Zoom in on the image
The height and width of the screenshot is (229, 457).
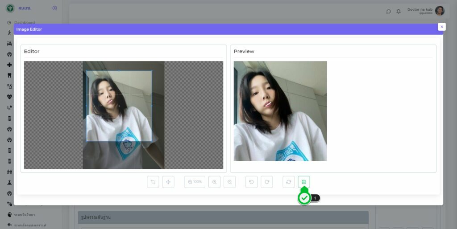215,182
